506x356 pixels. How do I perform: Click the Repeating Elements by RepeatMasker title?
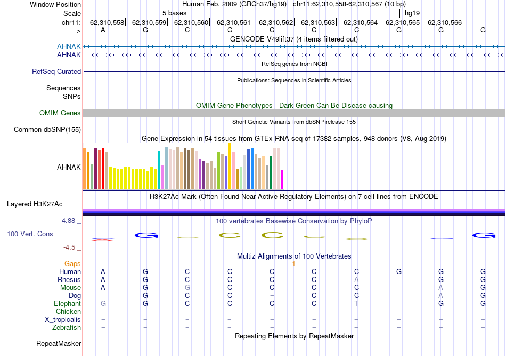click(x=294, y=336)
